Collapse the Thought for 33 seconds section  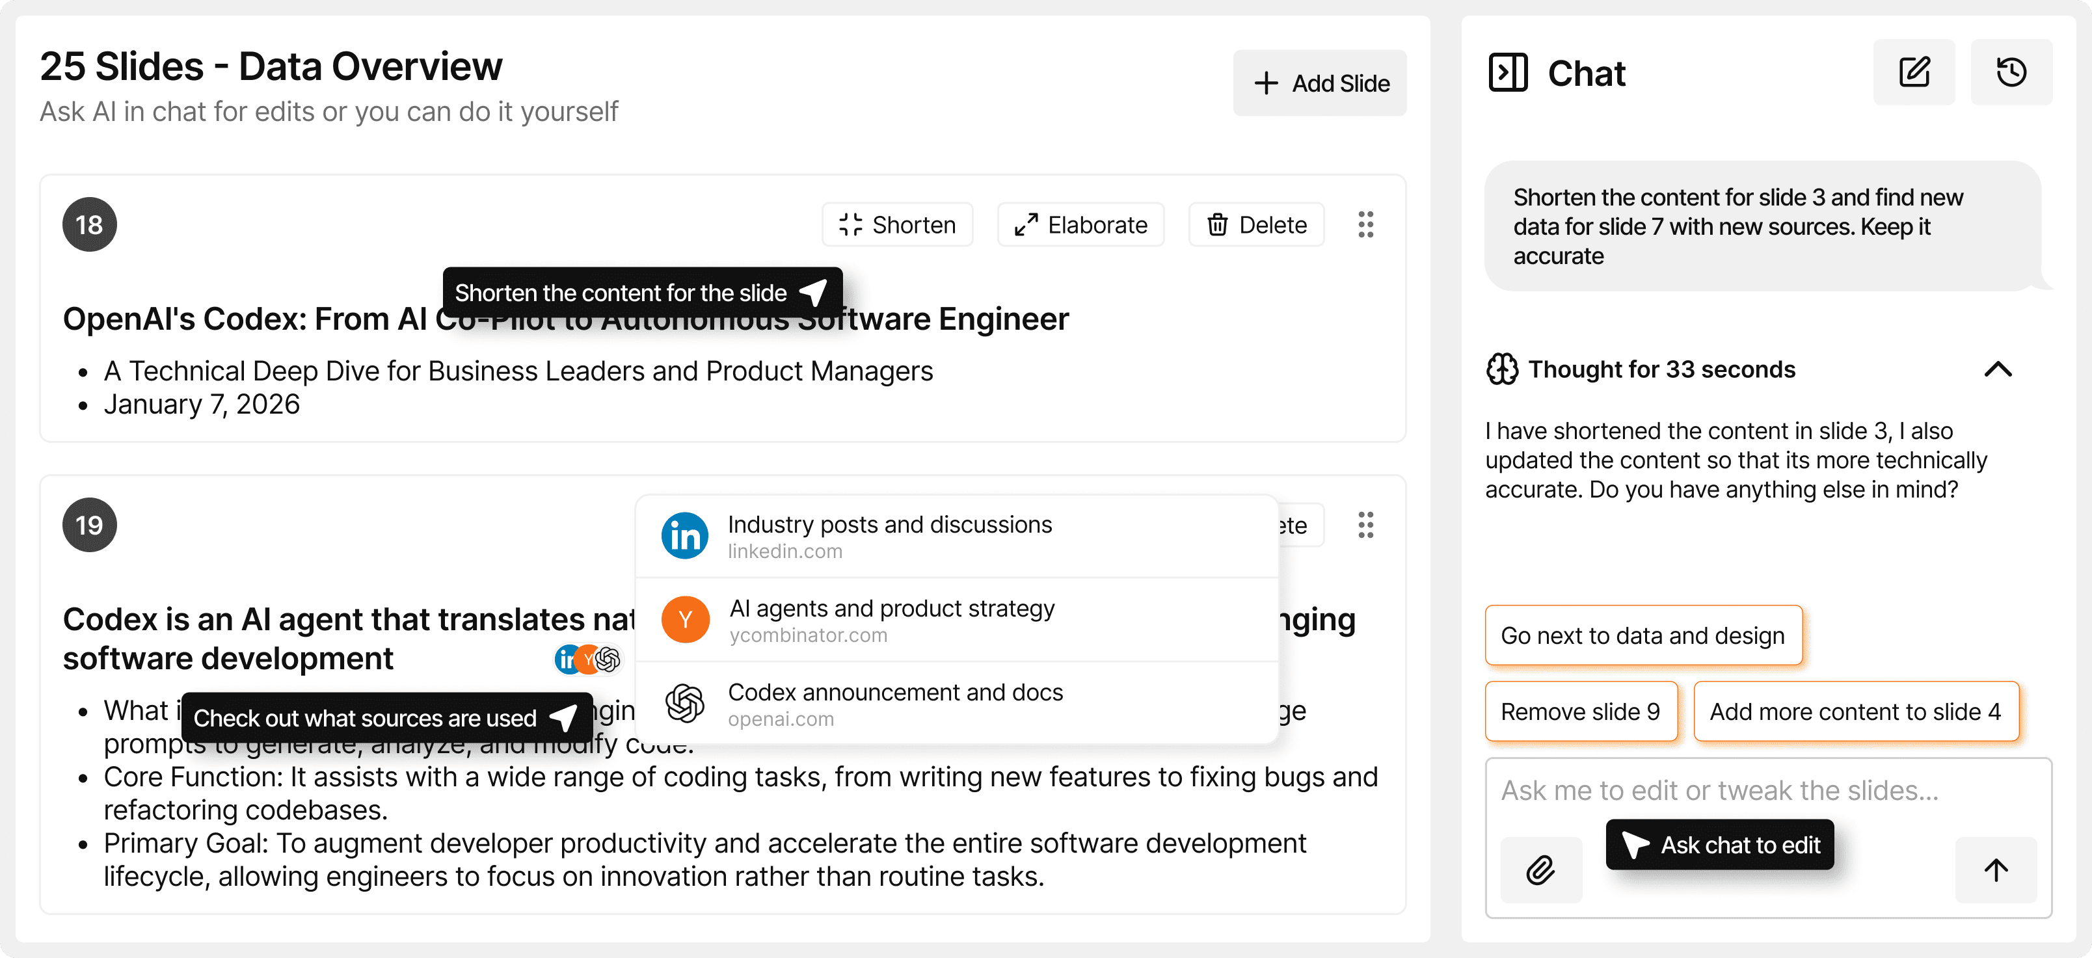(x=1998, y=369)
